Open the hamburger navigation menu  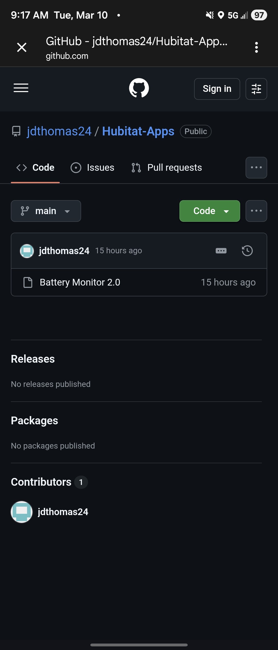(21, 88)
